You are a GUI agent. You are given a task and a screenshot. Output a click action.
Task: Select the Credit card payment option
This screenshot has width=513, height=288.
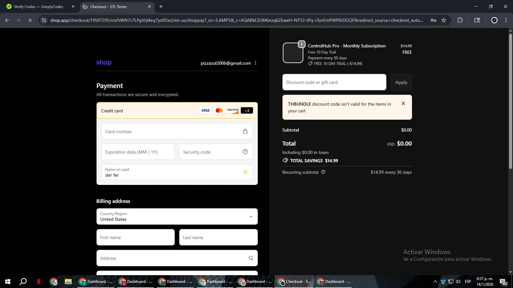pos(177,111)
